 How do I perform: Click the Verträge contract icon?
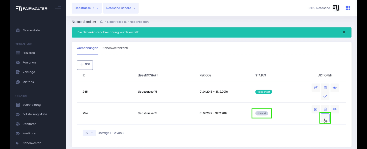click(18, 72)
